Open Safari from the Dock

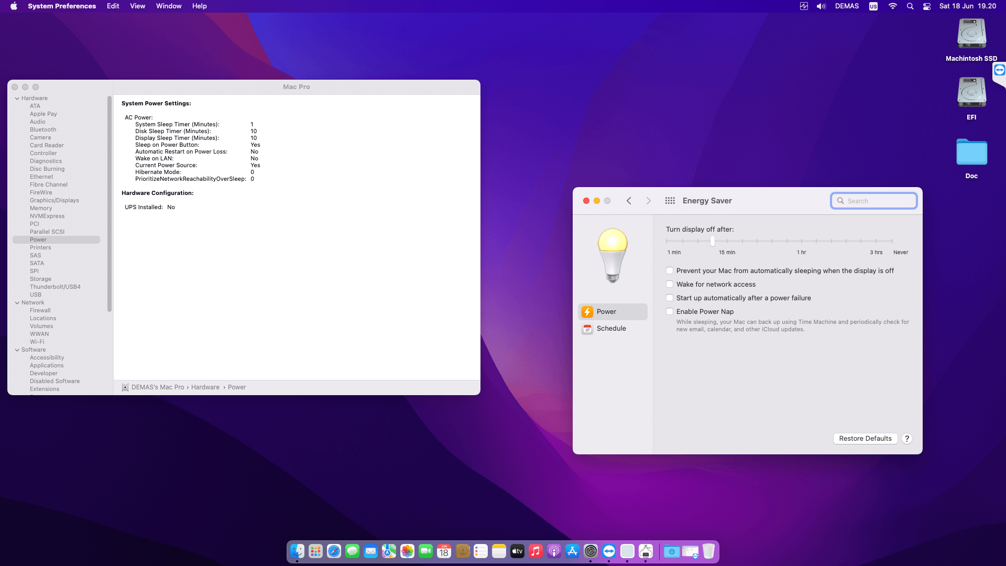point(334,551)
